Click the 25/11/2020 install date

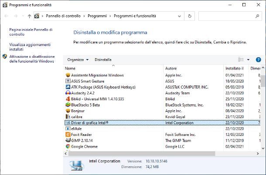point(235,99)
